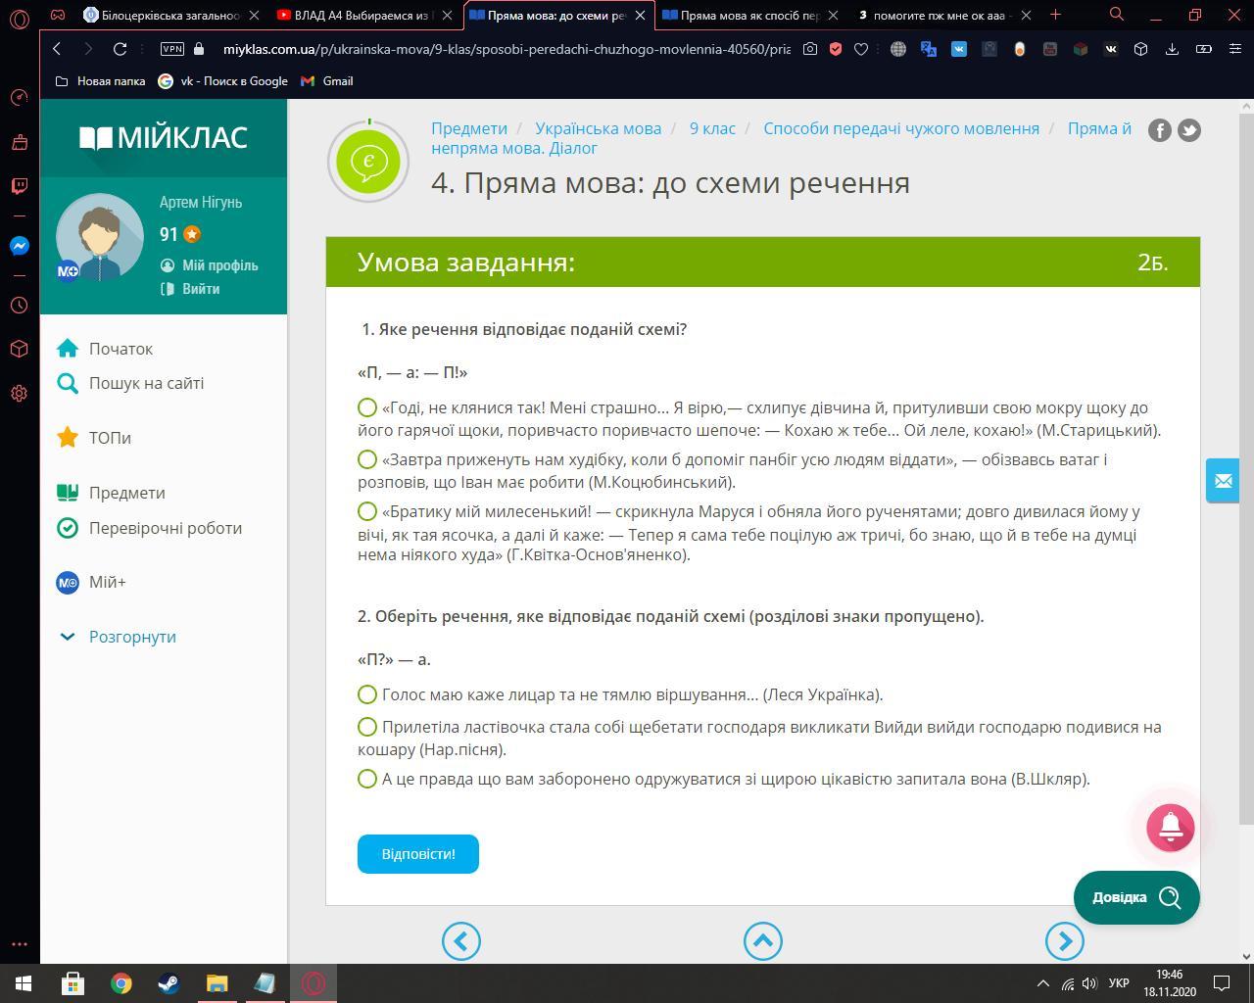The height and width of the screenshot is (1003, 1254).
Task: Open Messenger in the Opera sidebar
Action: tap(20, 246)
